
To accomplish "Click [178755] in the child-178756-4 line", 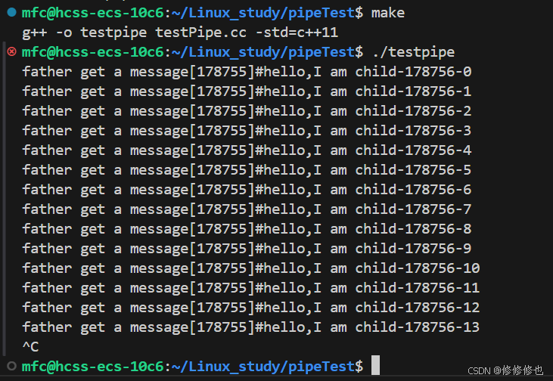I will (x=222, y=150).
